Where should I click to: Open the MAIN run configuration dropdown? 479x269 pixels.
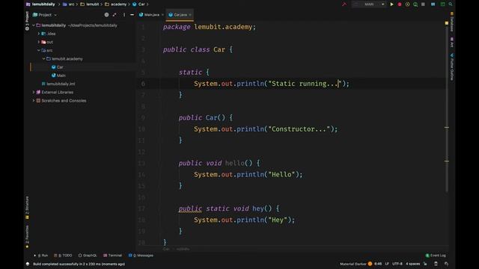click(368, 4)
